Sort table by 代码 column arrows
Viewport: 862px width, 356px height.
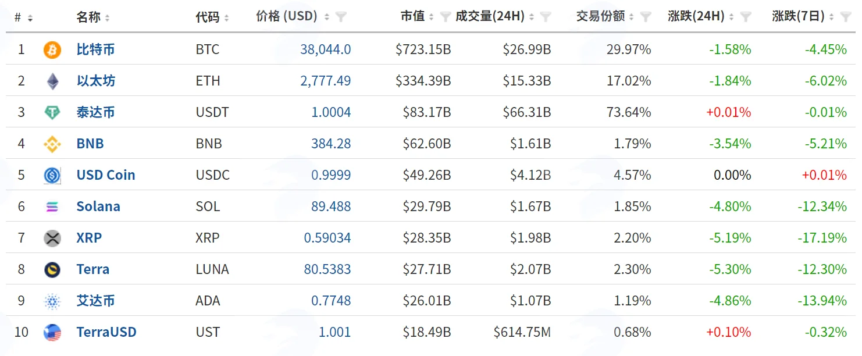pos(226,18)
